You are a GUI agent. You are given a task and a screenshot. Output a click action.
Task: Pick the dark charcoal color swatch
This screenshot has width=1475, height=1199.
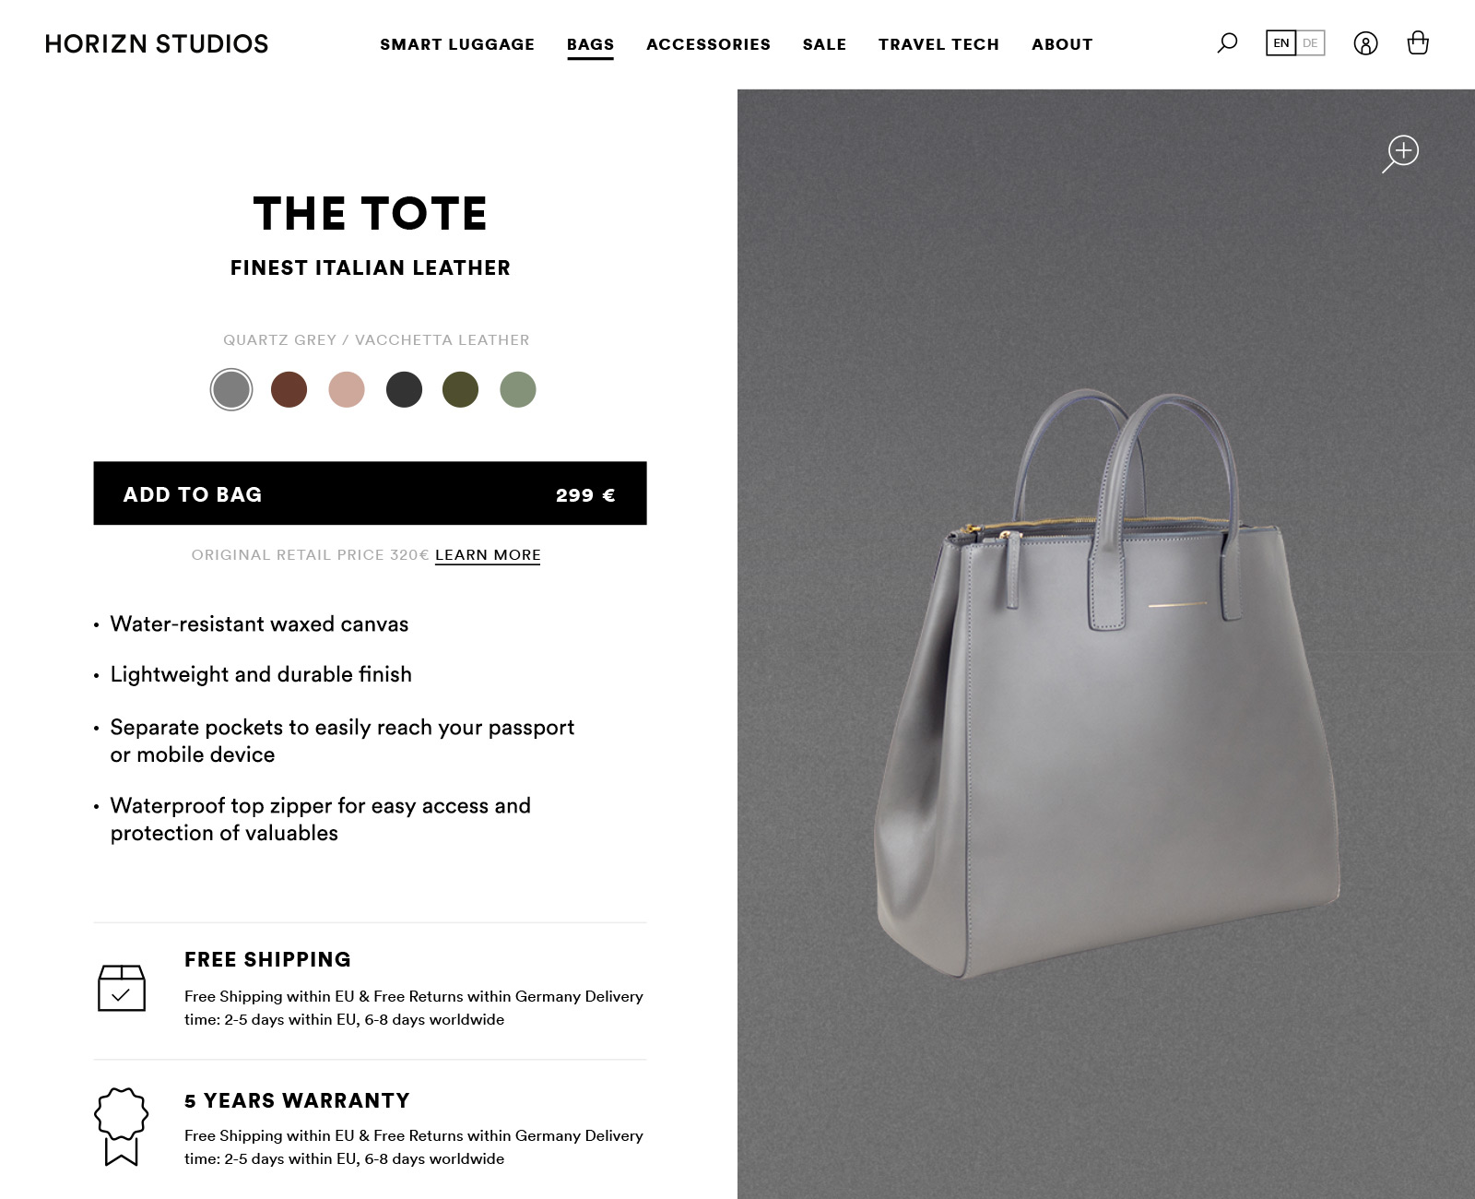click(404, 389)
